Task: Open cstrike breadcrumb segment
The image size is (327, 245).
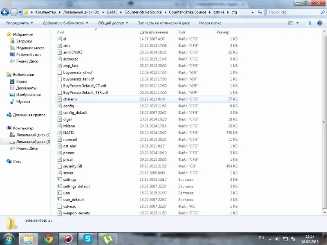Action: click(x=219, y=12)
